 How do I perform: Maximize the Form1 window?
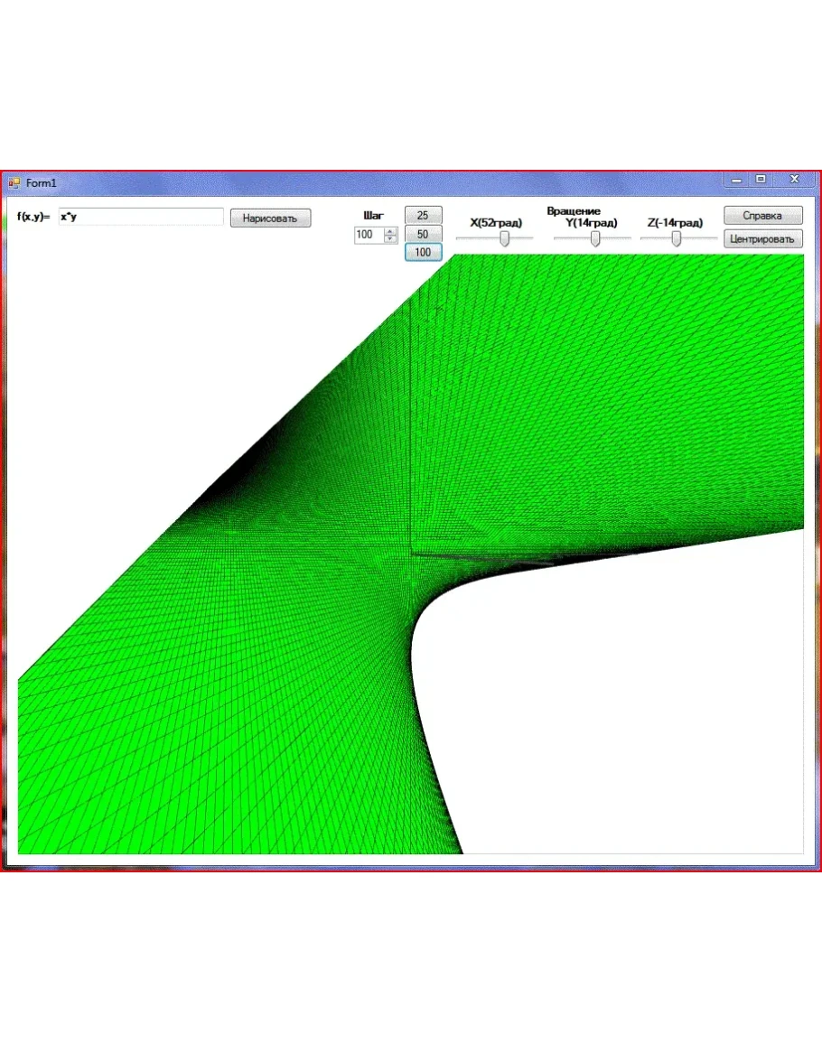click(761, 181)
